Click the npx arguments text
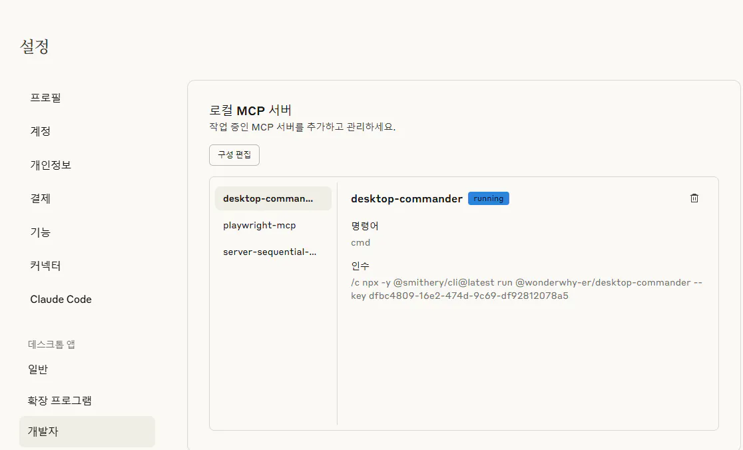The width and height of the screenshot is (743, 450). pyautogui.click(x=527, y=289)
